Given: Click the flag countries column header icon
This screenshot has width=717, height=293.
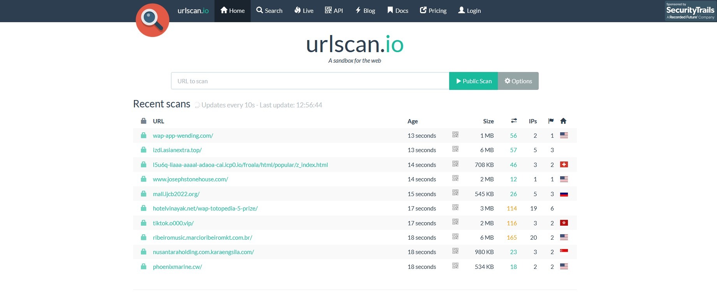Looking at the screenshot, I should pyautogui.click(x=551, y=121).
